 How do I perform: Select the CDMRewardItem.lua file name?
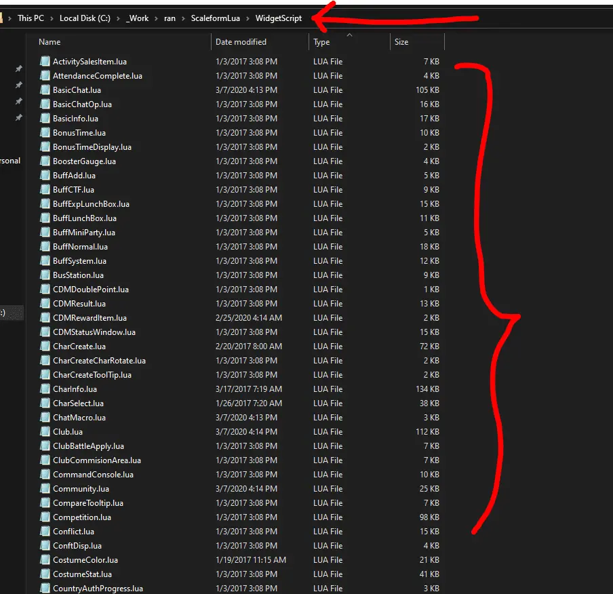(x=90, y=318)
